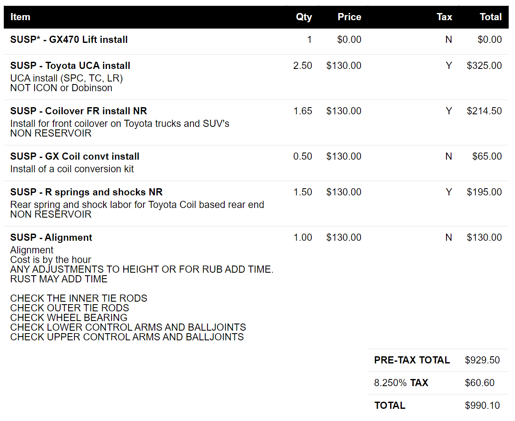Click CHECK WHEEL BEARING line
Viewport: 515px width, 421px height.
point(69,318)
